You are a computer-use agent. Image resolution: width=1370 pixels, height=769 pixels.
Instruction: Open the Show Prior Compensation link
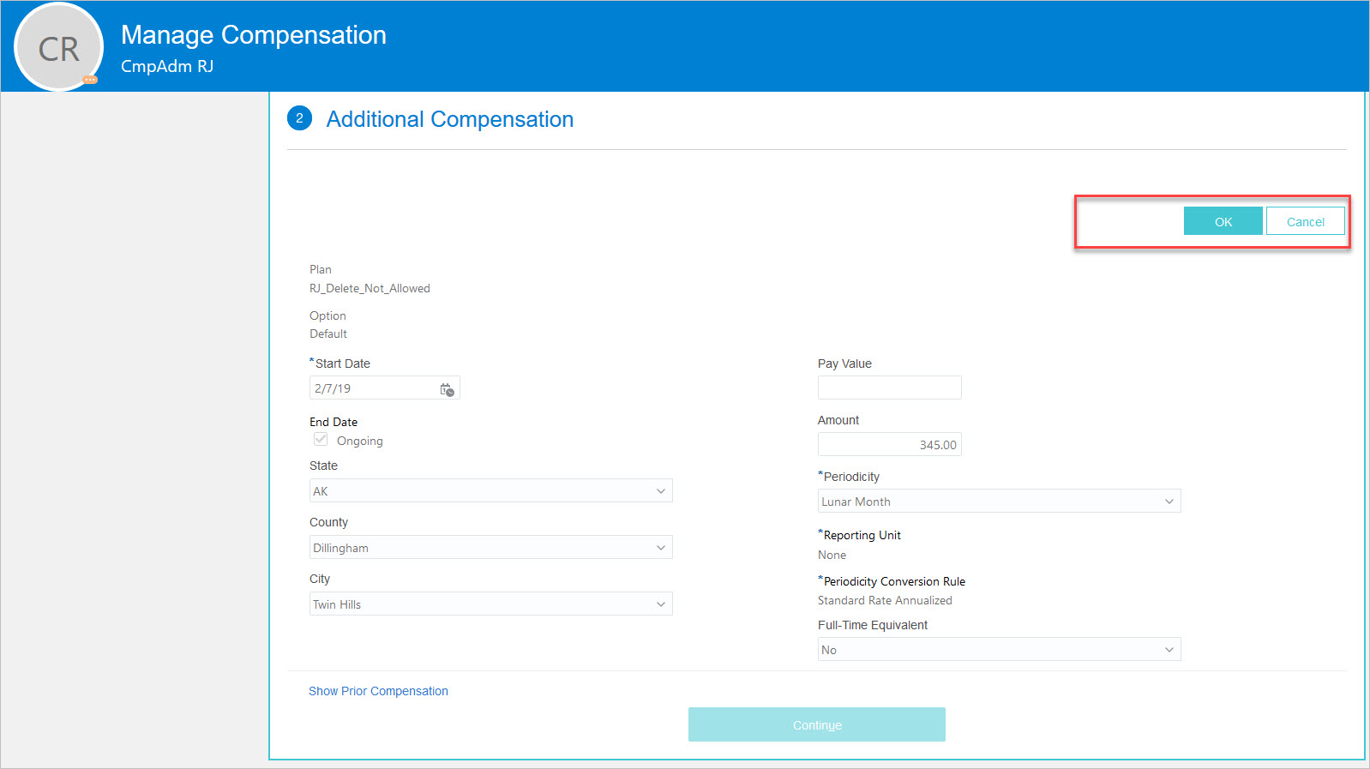(x=378, y=691)
